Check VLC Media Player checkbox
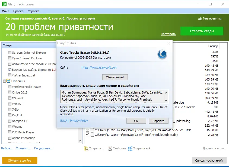The height and width of the screenshot is (167, 229). (9, 132)
